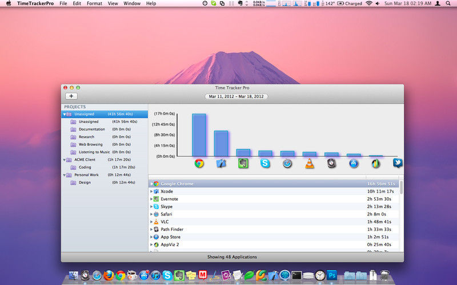The height and width of the screenshot is (285, 457).
Task: Click the Skype icon under the chart
Action: point(265,164)
